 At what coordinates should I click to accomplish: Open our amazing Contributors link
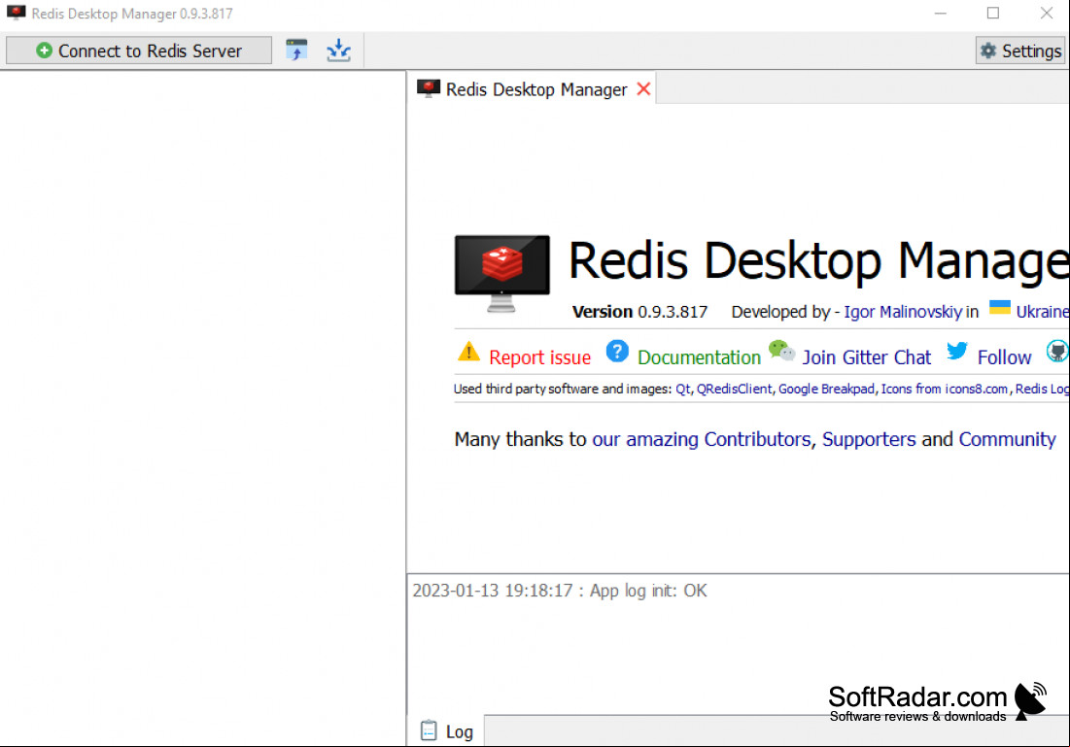[x=702, y=439]
